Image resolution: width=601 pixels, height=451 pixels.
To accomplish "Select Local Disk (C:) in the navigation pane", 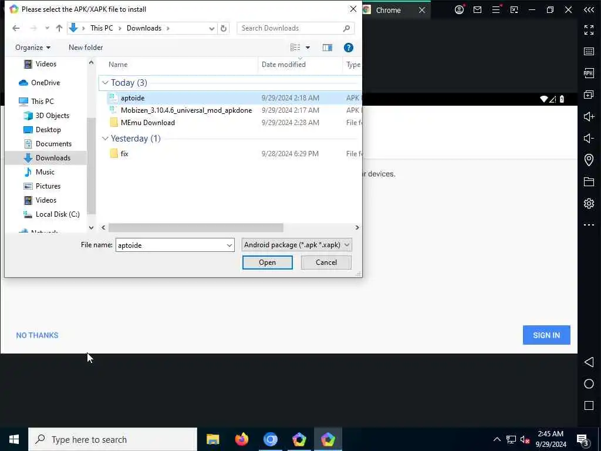I will coord(58,214).
